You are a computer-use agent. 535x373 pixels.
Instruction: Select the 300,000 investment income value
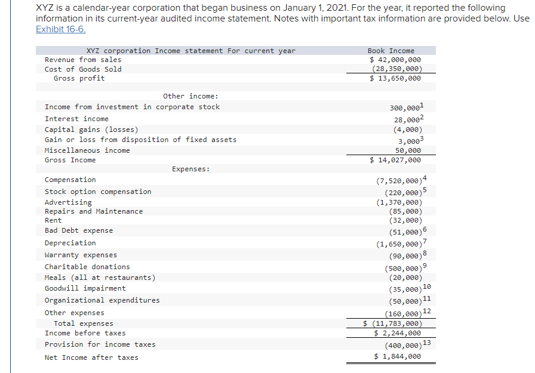(405, 108)
